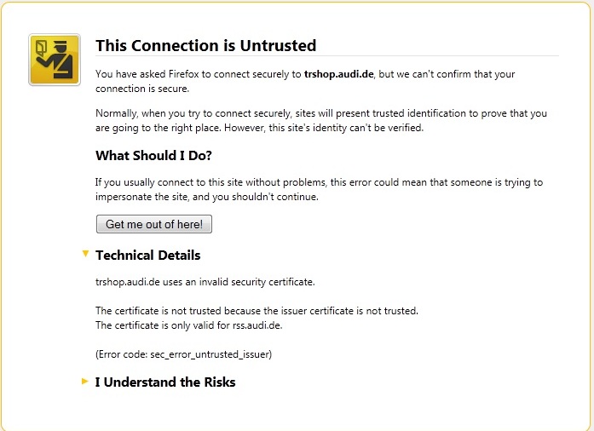
Task: Expand I Understand the Risks arrow
Action: click(85, 382)
